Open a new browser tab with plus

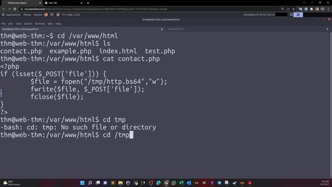(x=88, y=3)
